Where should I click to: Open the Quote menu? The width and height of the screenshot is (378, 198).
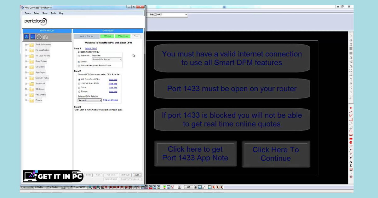[28, 13]
